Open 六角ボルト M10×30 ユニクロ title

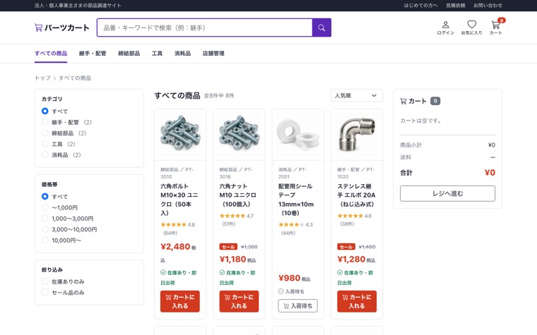[x=179, y=200]
